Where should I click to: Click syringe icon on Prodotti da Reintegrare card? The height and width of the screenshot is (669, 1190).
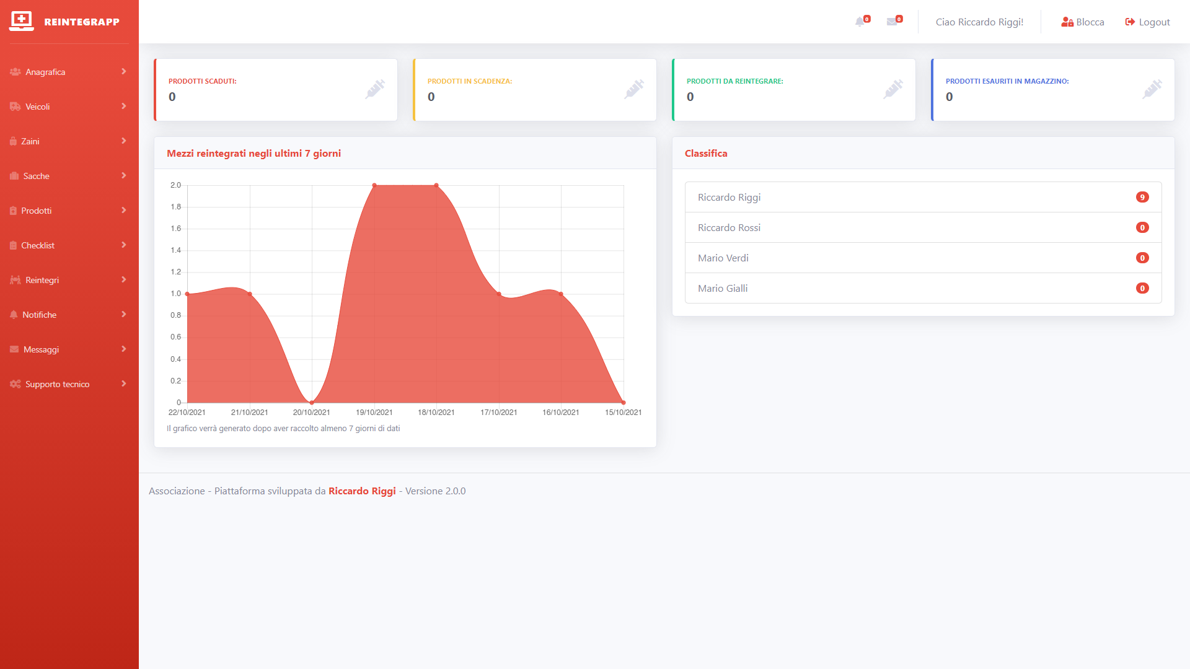point(892,89)
